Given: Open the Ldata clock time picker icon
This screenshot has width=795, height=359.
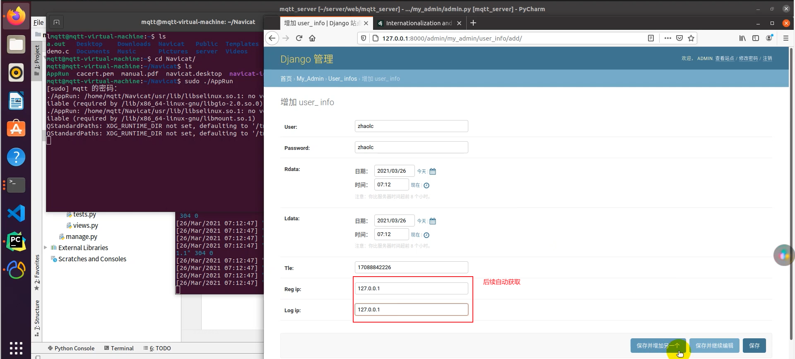Looking at the screenshot, I should tap(426, 235).
